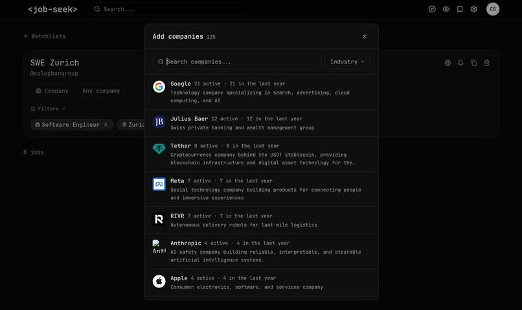Click the Any company chip

click(x=101, y=91)
